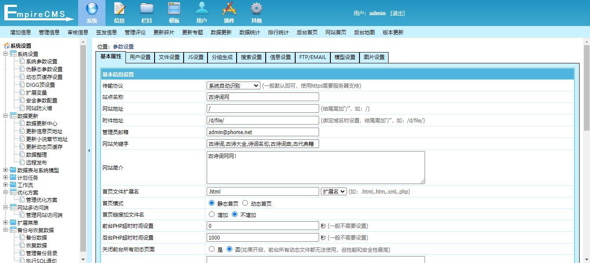Select 不增加 for 首页链接加文件名
590x263 pixels.
pos(234,214)
